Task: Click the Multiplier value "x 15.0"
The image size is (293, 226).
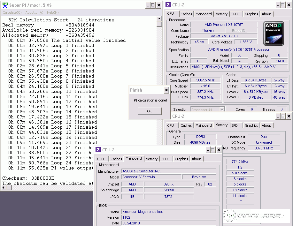Action: coord(205,86)
